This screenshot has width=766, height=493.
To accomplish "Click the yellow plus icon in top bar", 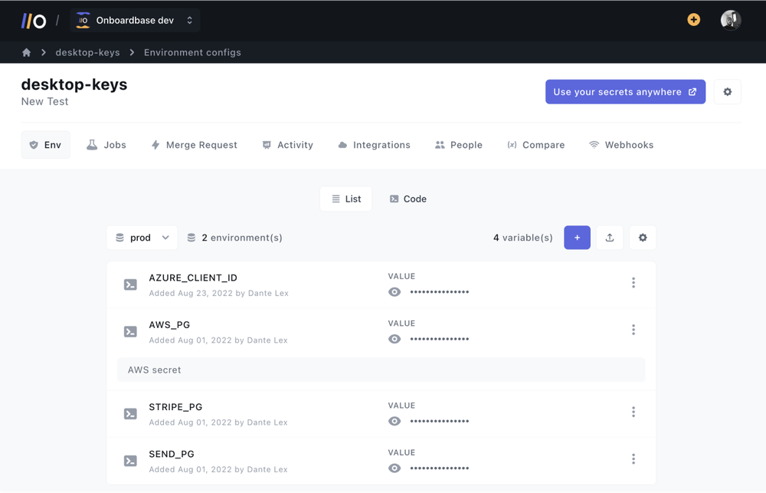I will pyautogui.click(x=693, y=20).
